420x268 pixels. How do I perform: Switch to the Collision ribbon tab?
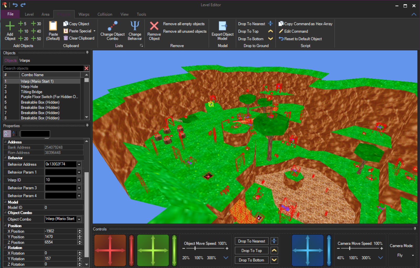(x=105, y=14)
